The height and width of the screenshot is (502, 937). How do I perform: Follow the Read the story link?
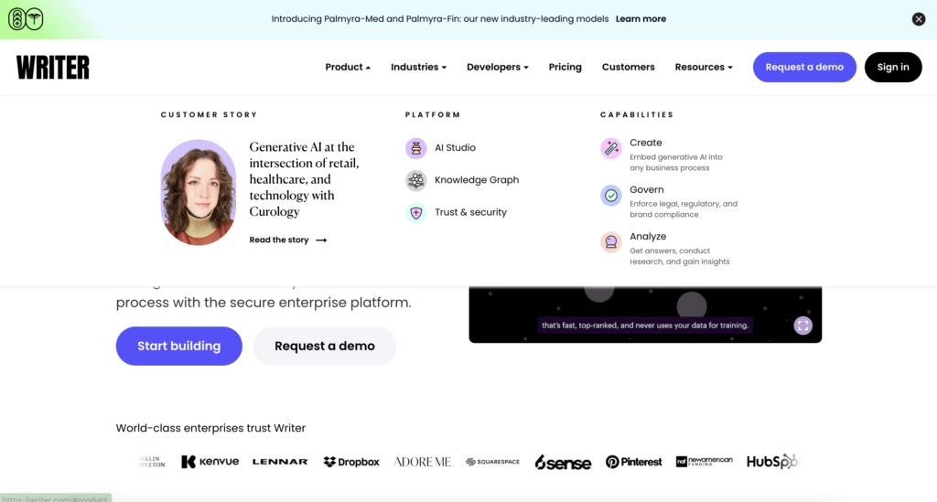287,240
